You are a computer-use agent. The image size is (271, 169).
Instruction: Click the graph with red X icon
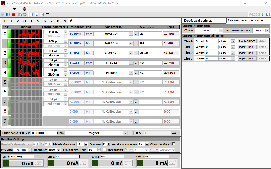tap(31, 14)
